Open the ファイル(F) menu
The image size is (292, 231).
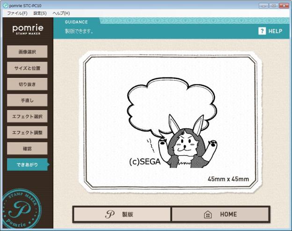[x=17, y=13]
